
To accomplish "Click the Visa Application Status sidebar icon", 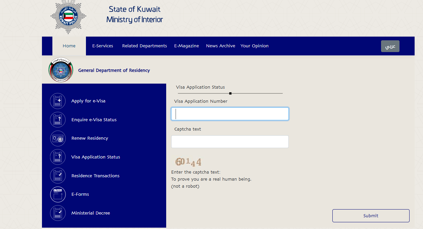I will [58, 157].
